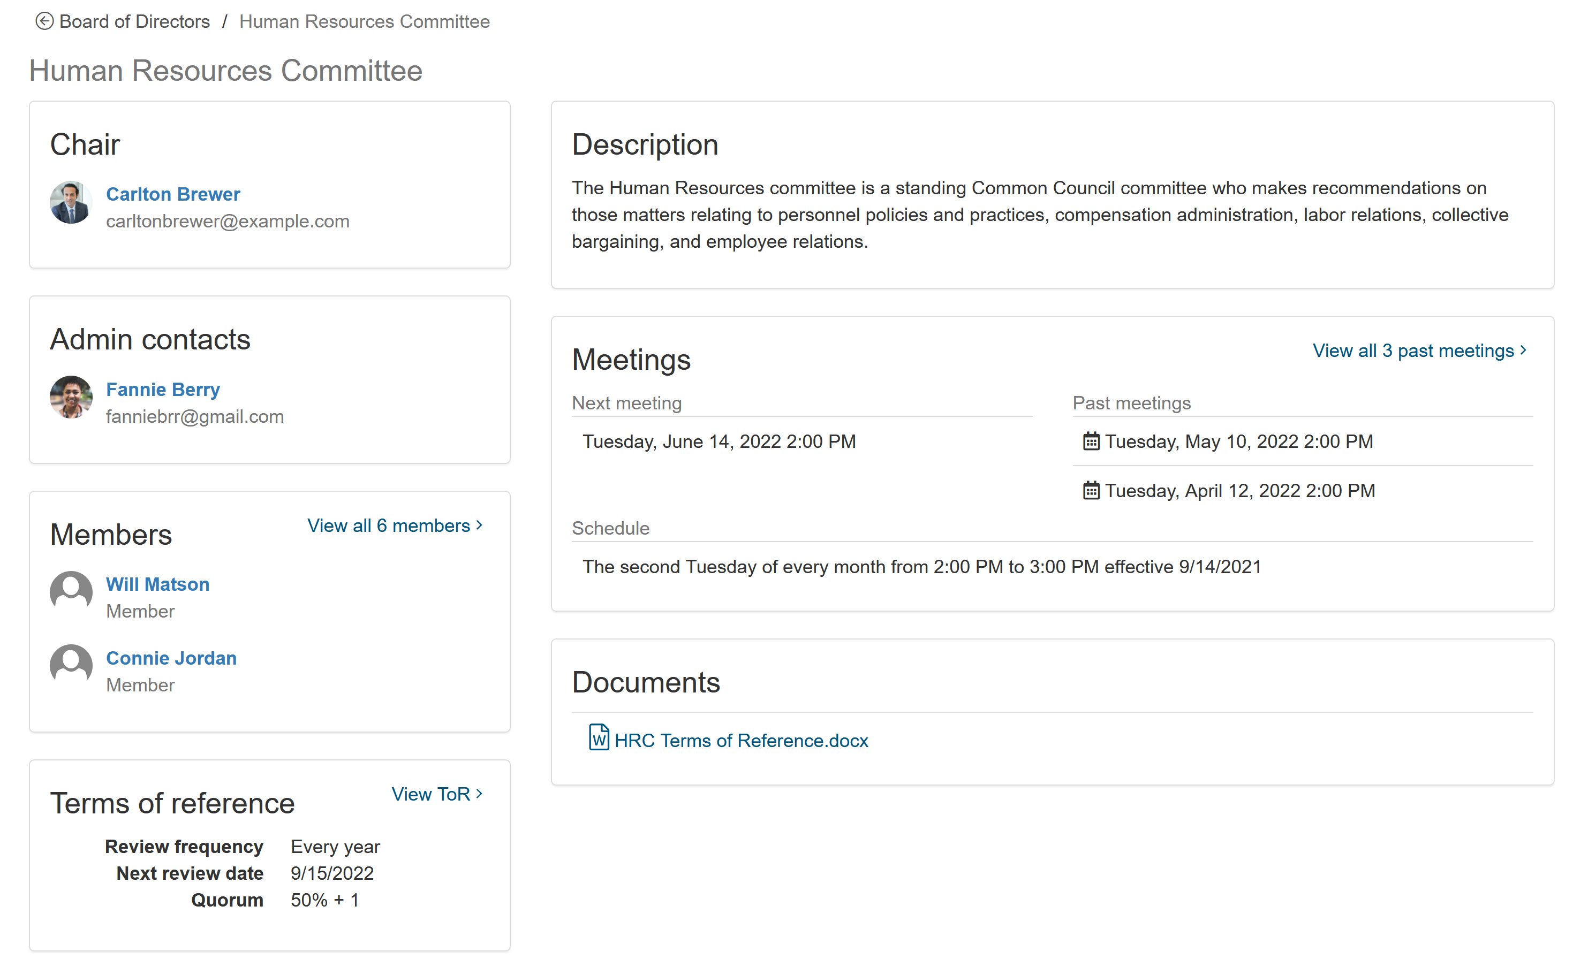The width and height of the screenshot is (1573, 967).
Task: Click the calendar icon for May 10 meeting
Action: point(1091,441)
